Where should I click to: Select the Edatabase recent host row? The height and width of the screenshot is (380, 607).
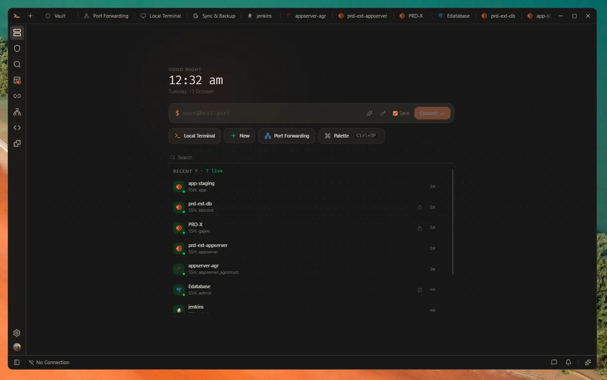pos(307,290)
